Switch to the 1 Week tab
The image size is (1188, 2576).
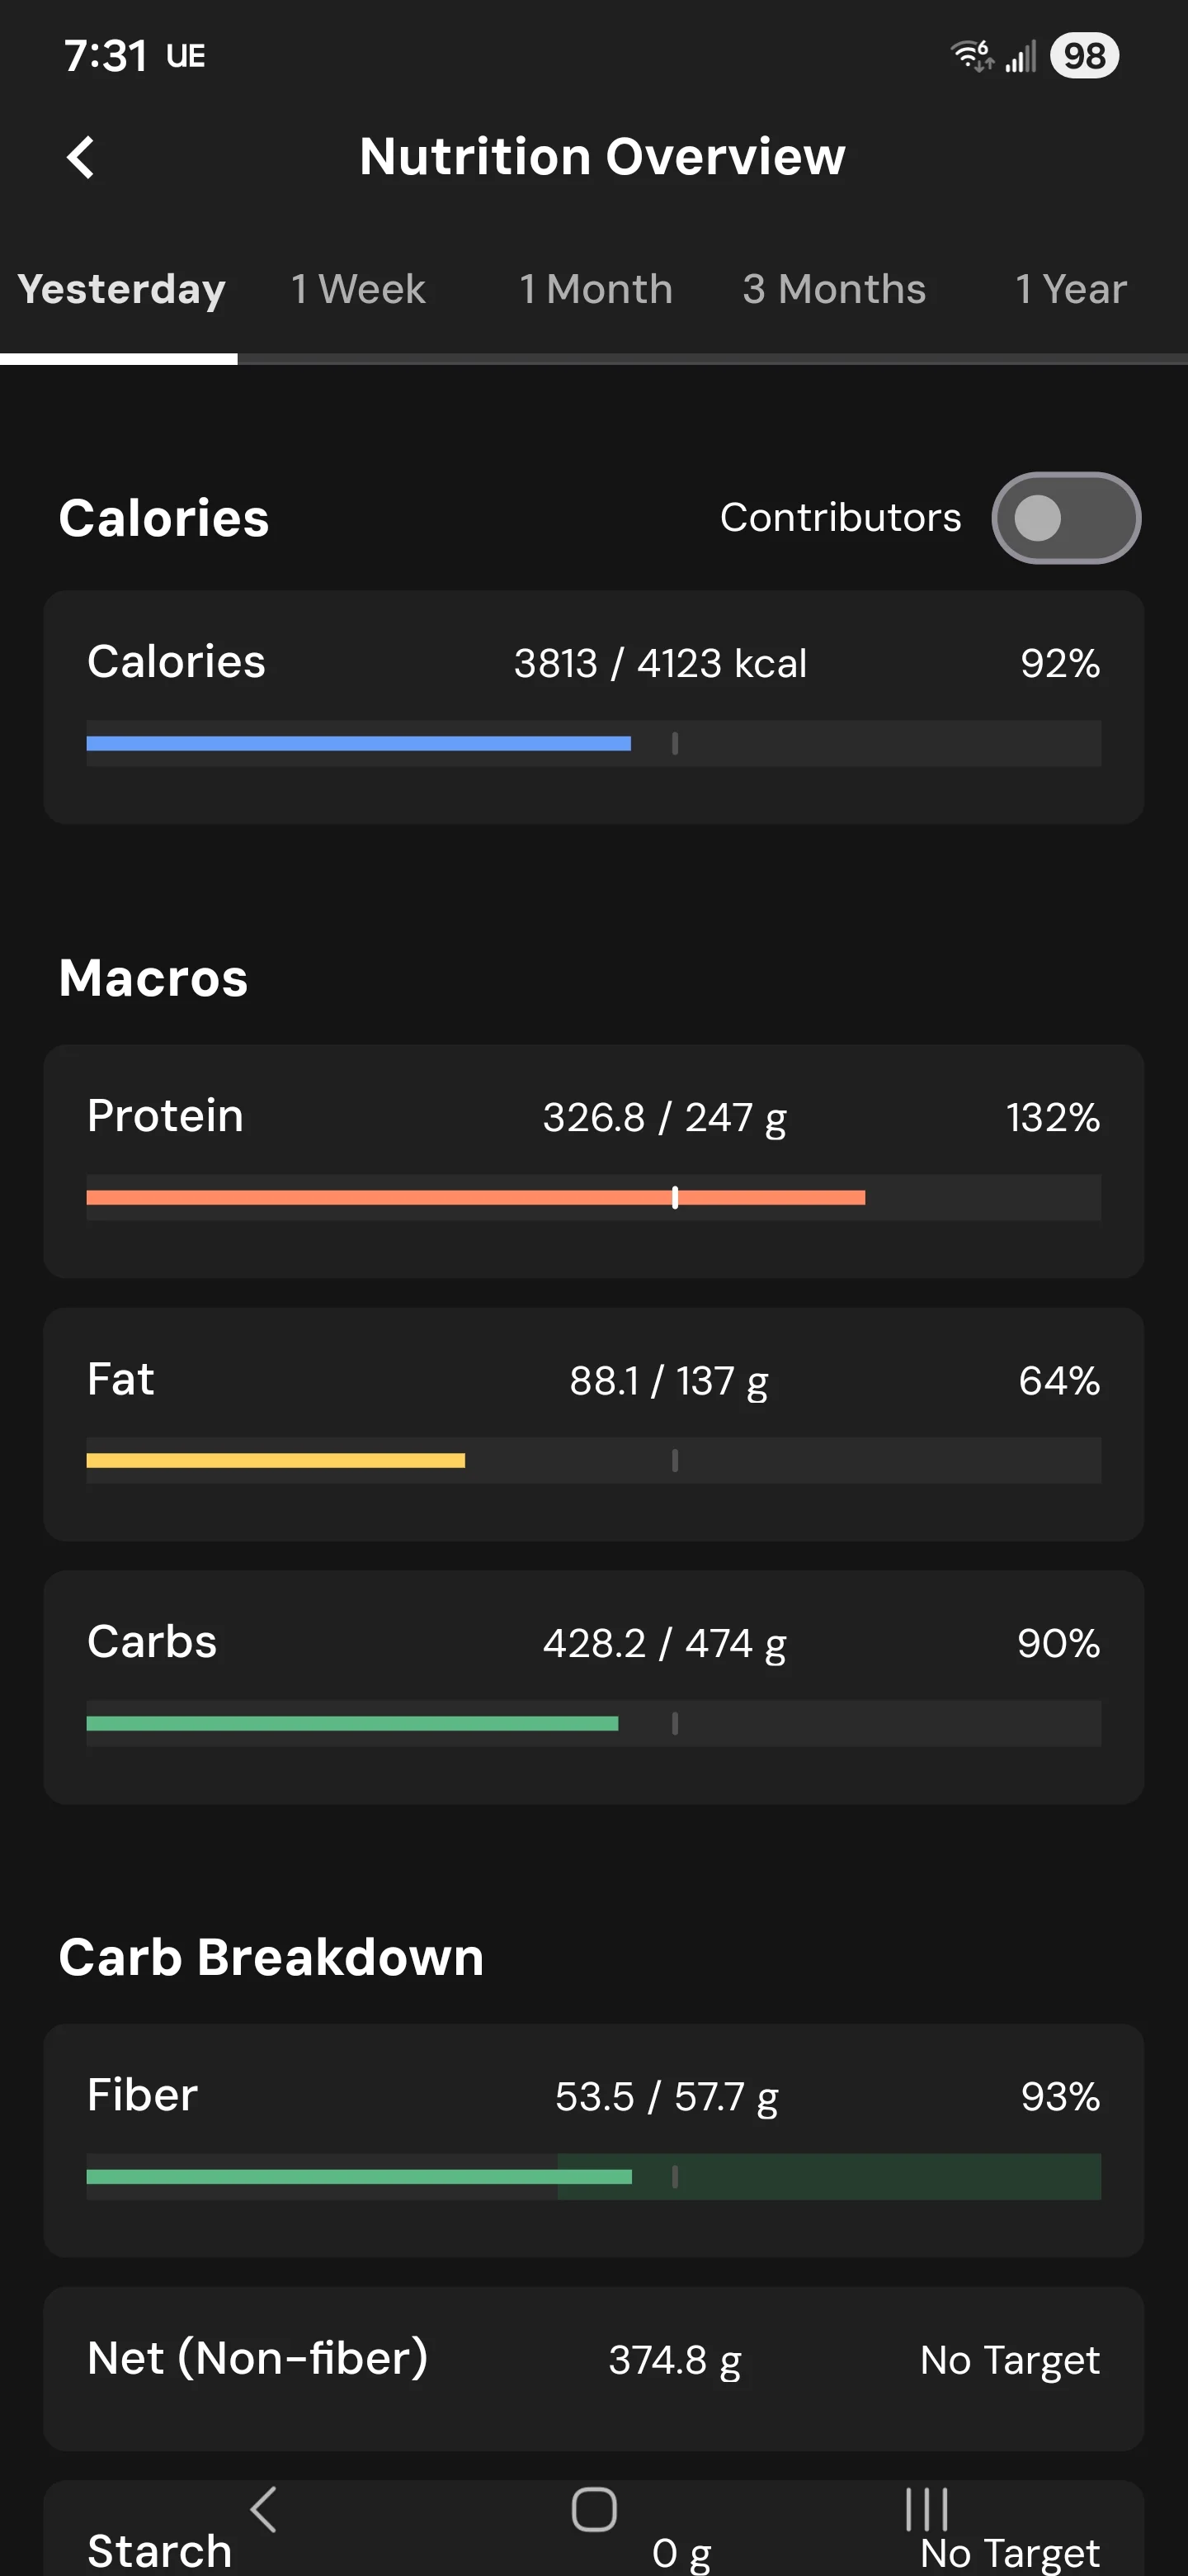pyautogui.click(x=358, y=289)
